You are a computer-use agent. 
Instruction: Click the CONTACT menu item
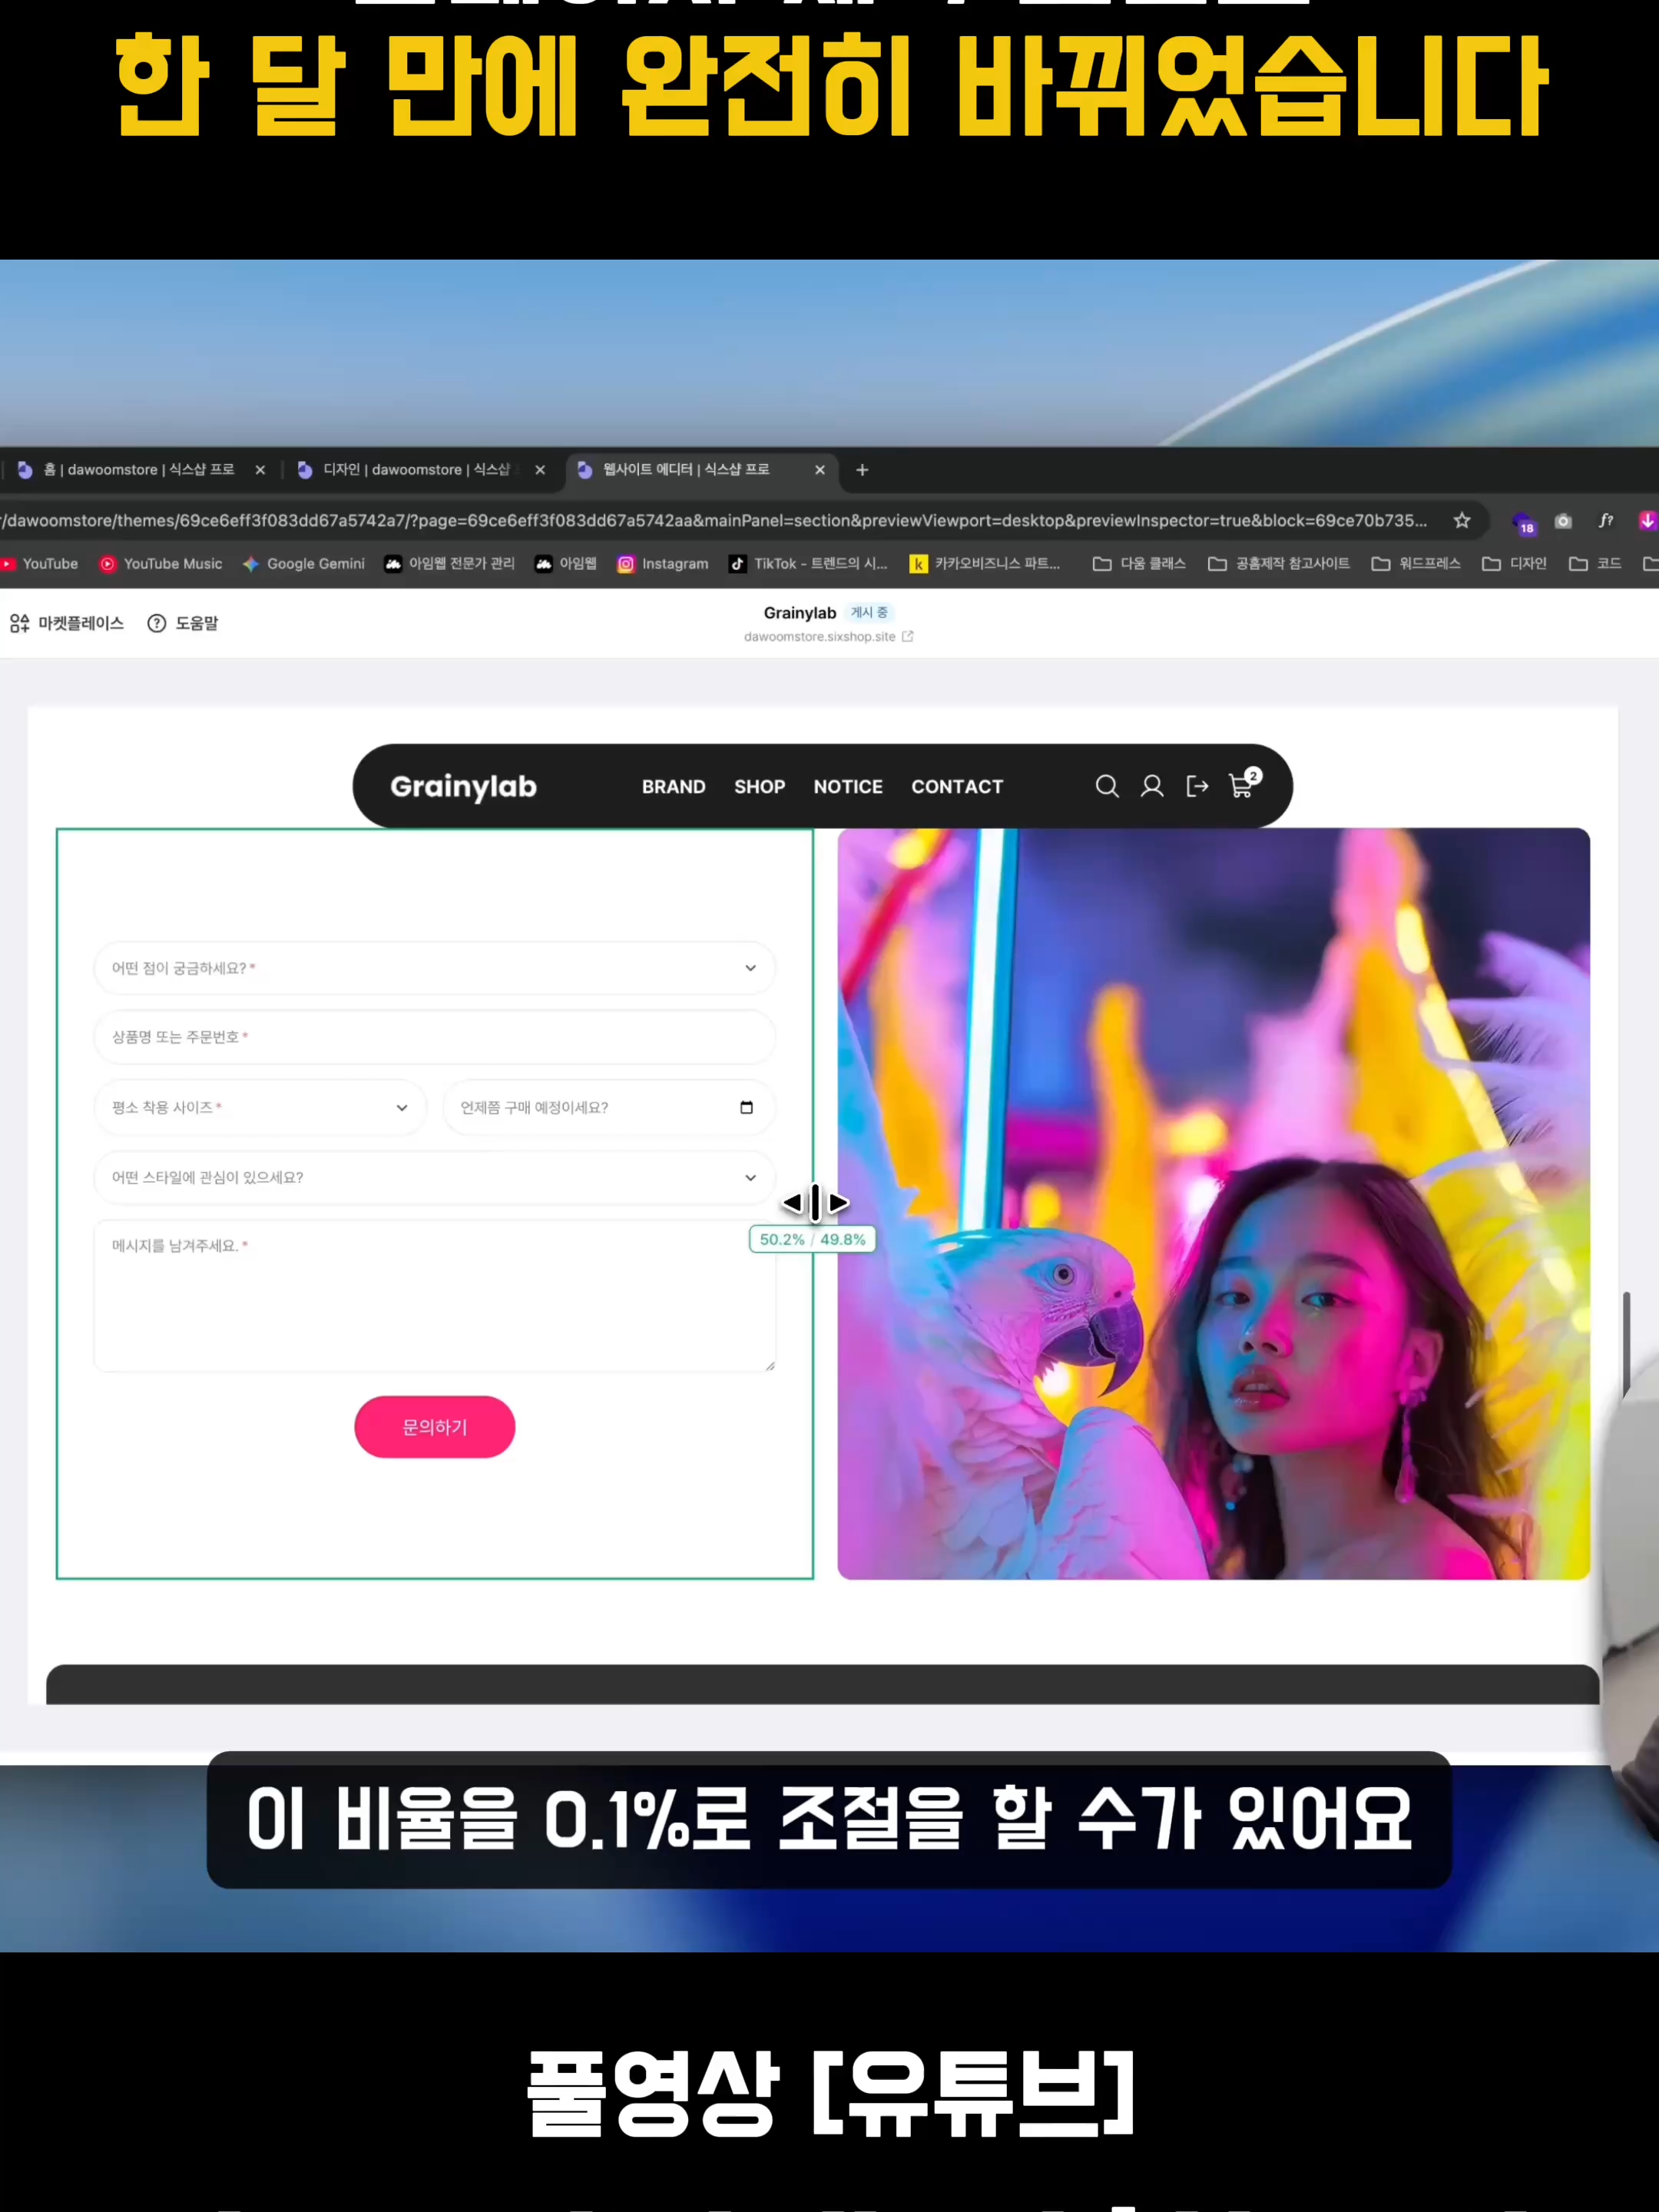coord(957,787)
